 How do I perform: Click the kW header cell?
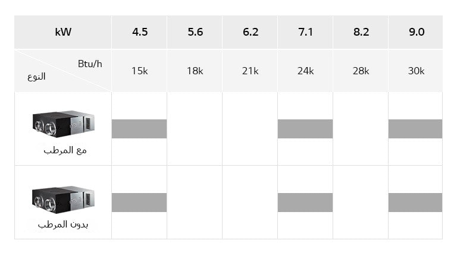tap(63, 32)
